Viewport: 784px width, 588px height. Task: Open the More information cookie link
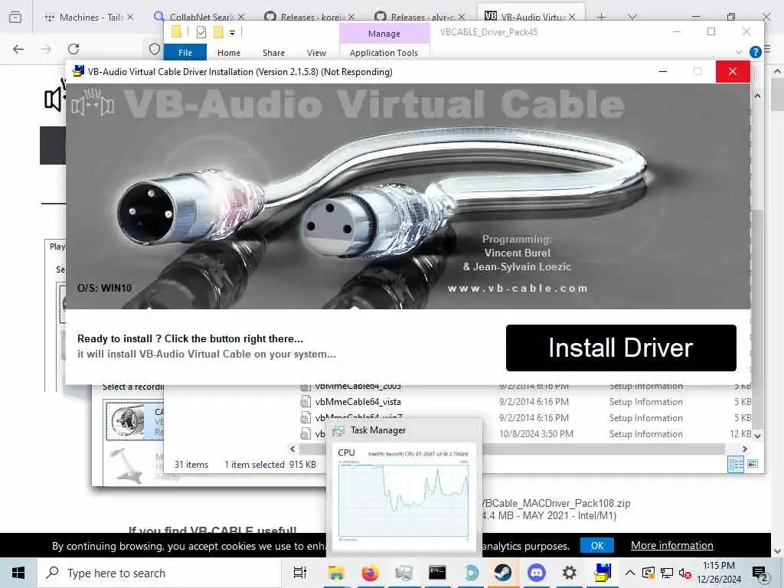click(x=671, y=545)
